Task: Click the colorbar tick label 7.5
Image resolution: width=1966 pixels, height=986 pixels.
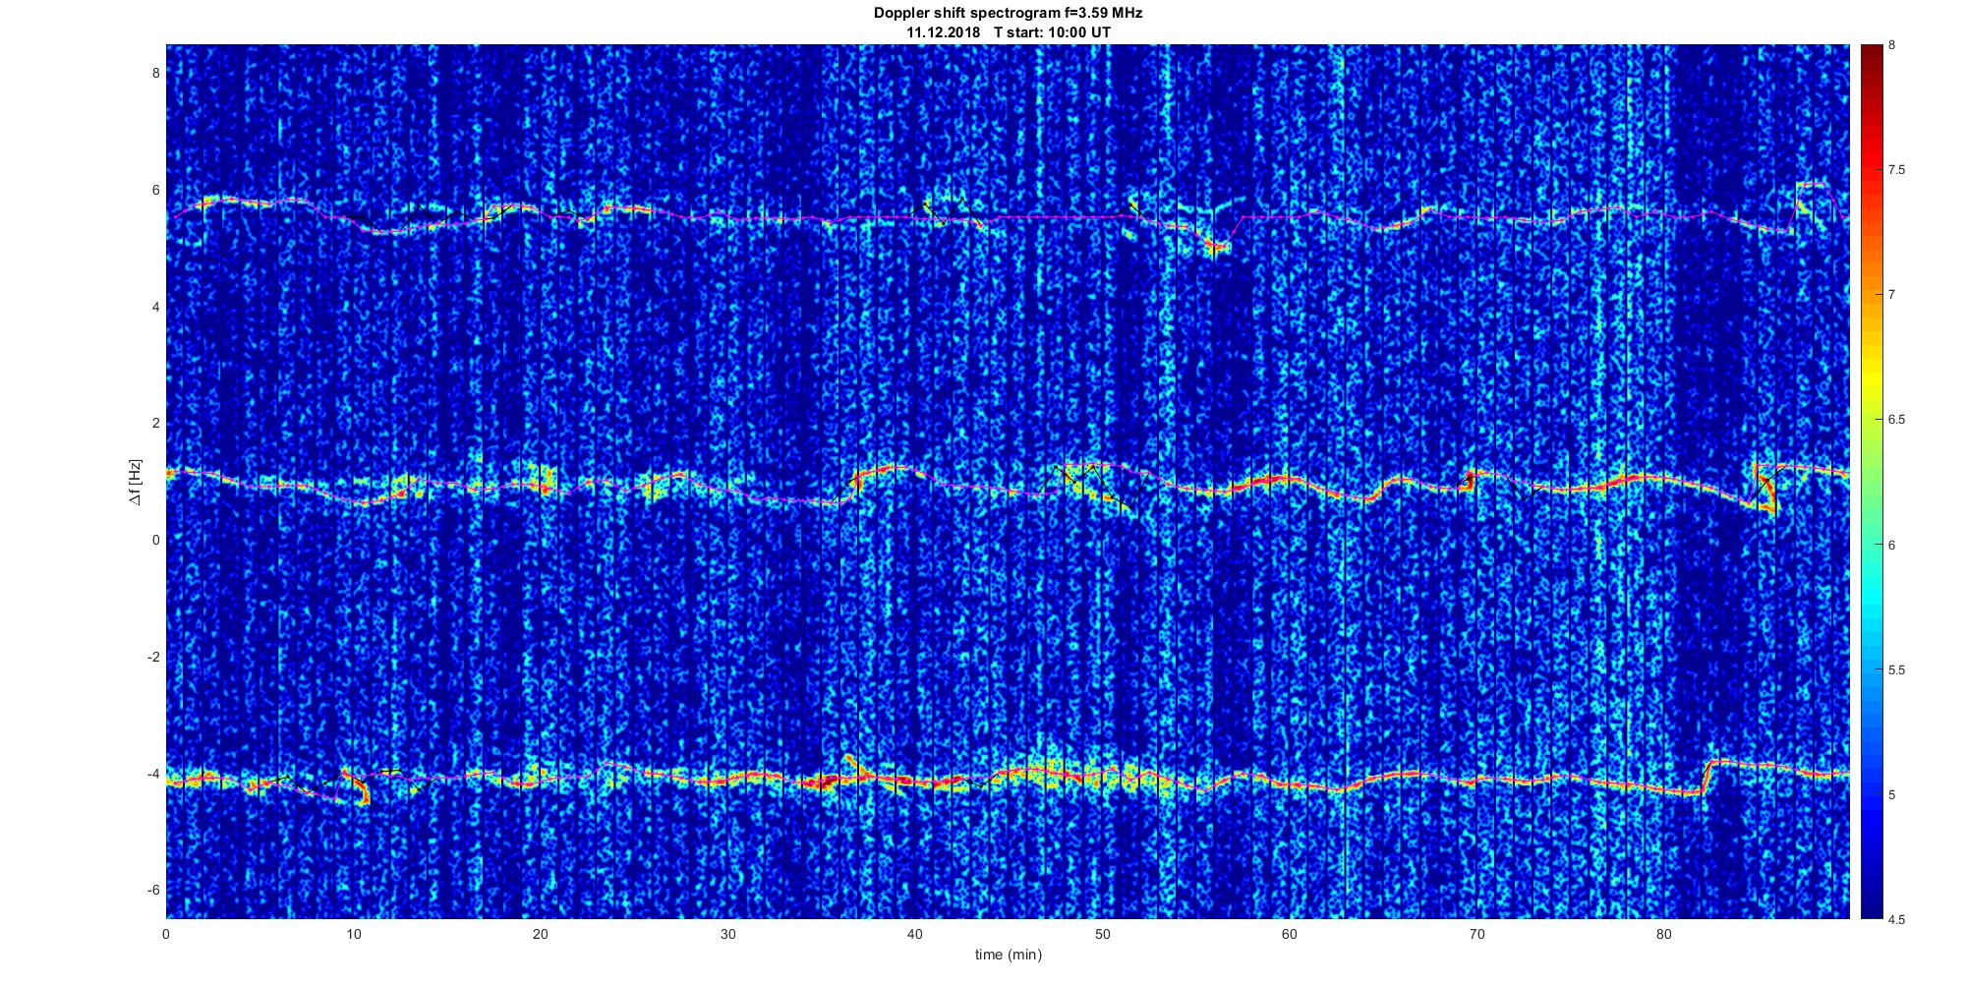Action: pos(1898,170)
